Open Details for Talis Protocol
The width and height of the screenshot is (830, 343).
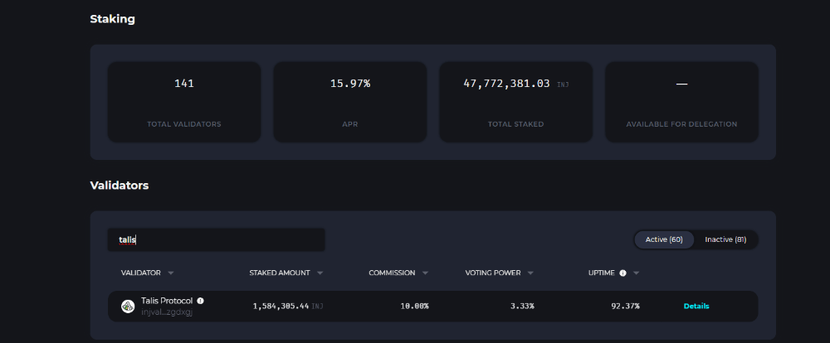pyautogui.click(x=696, y=306)
